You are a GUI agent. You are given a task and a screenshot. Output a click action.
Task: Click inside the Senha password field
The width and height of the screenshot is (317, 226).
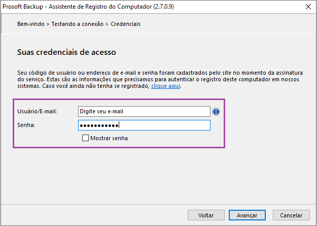tap(144, 125)
